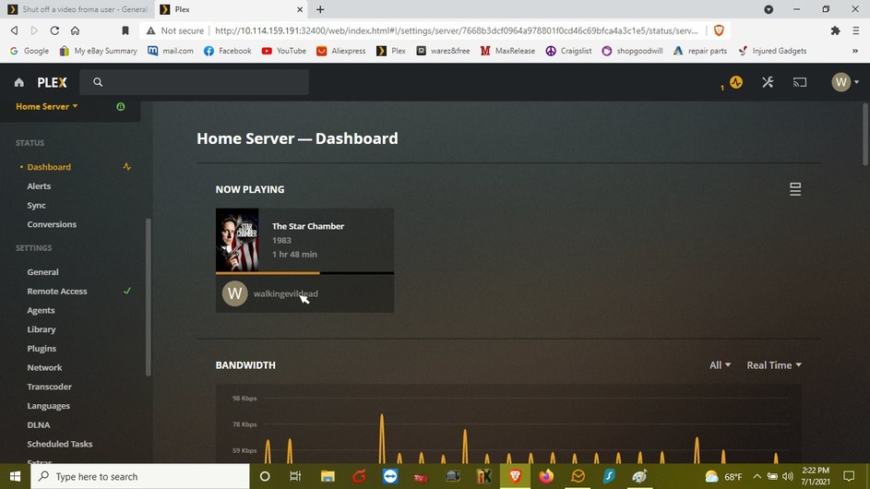Image resolution: width=870 pixels, height=489 pixels.
Task: Open the browser main menu
Action: (855, 30)
